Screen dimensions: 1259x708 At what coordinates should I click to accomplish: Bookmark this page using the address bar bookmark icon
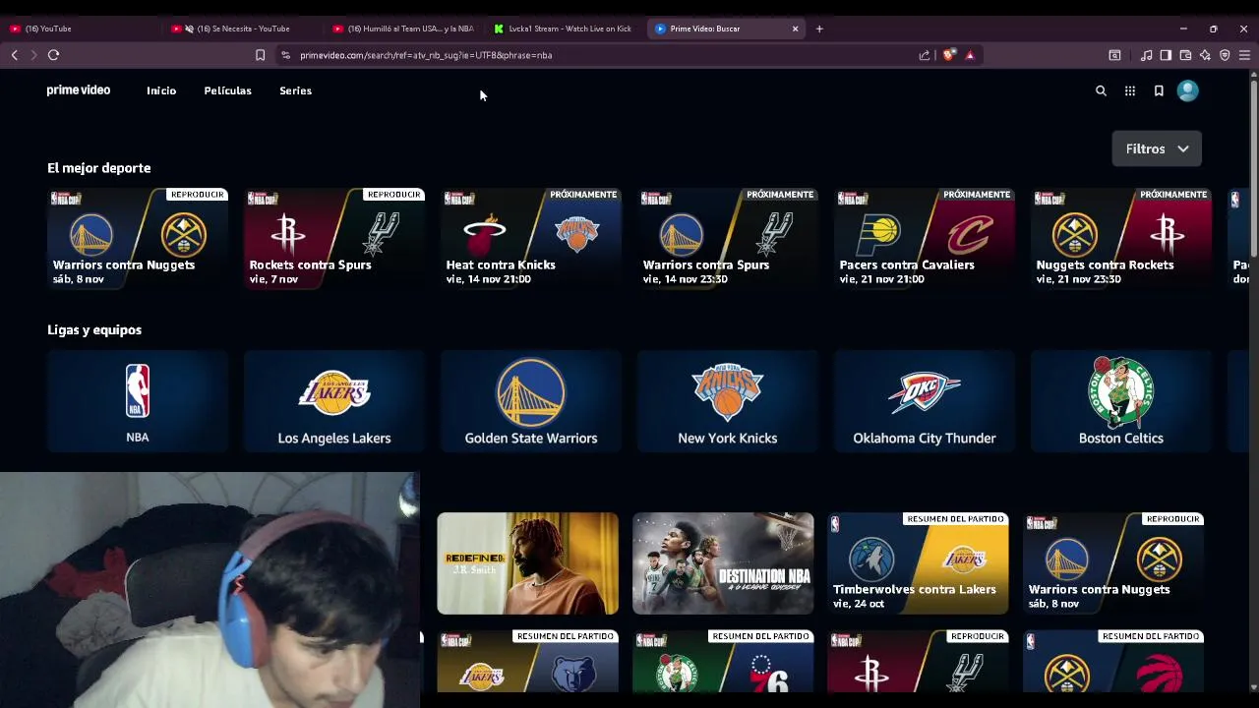tap(260, 55)
